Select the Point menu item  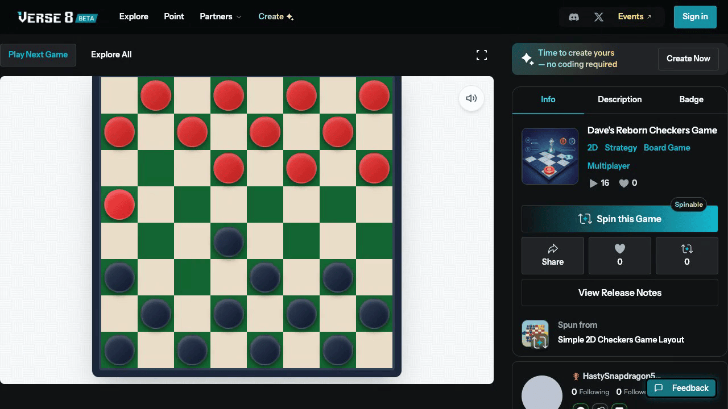tap(173, 16)
